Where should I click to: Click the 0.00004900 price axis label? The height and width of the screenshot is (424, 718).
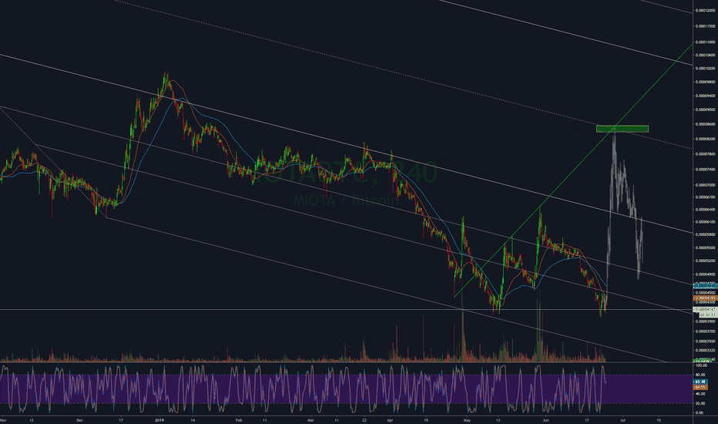coord(706,274)
